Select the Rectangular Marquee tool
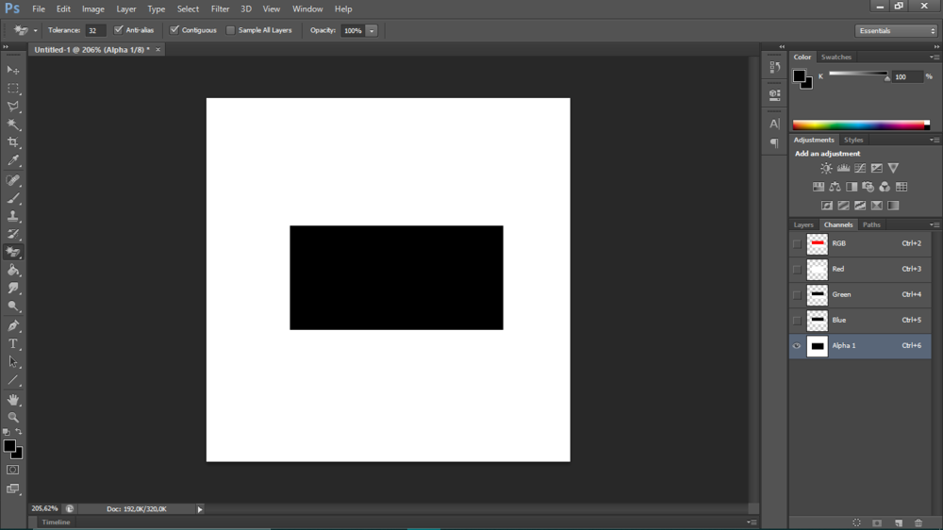943x530 pixels. tap(12, 89)
